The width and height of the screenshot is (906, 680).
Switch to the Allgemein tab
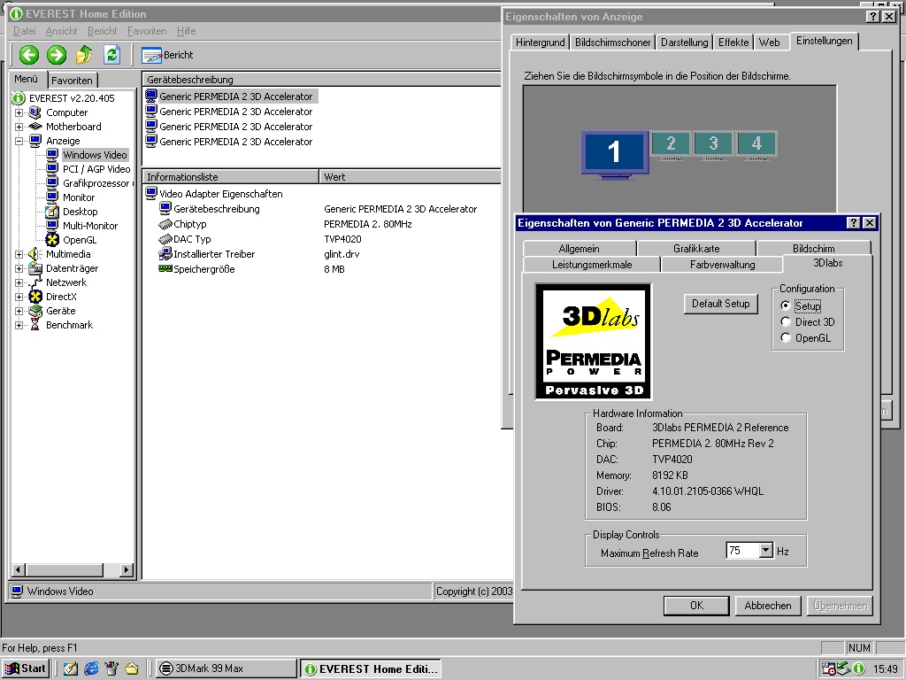click(579, 249)
